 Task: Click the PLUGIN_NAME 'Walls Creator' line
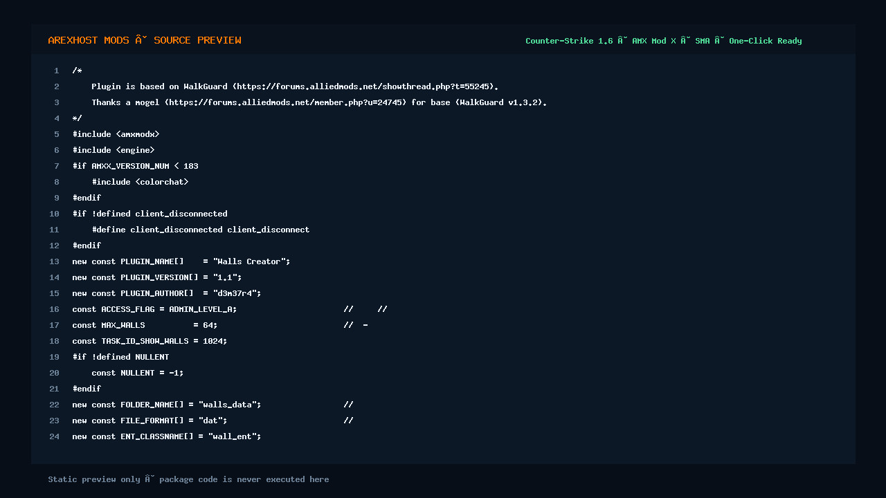click(x=181, y=261)
